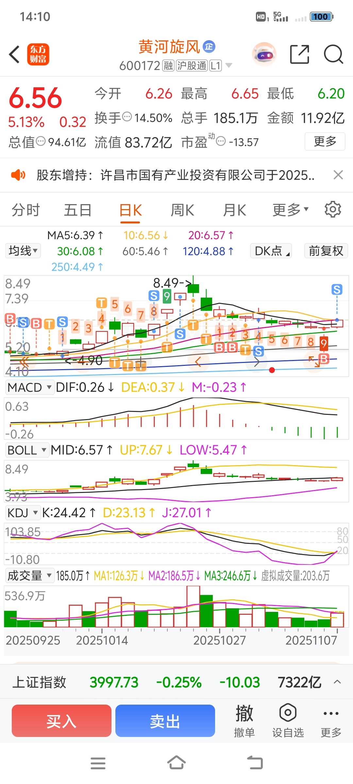The image size is (353, 784).
Task: Tap the 虚拟成交量:203.6万 label
Action: coord(295,576)
